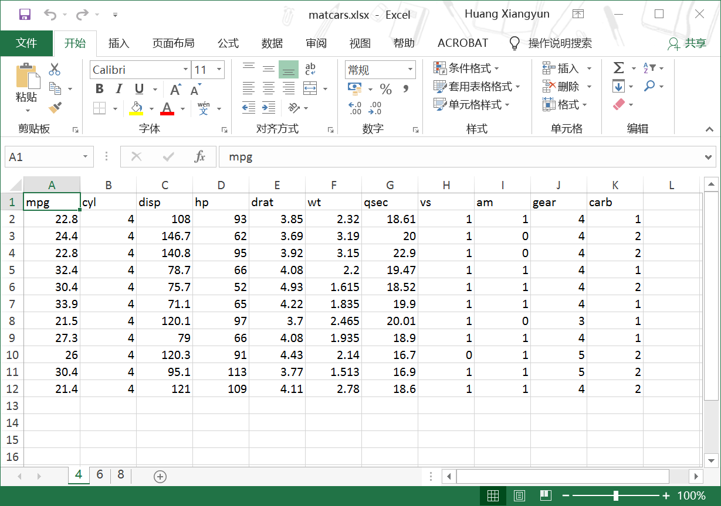Switch to Page Layout view in status bar

tap(519, 496)
